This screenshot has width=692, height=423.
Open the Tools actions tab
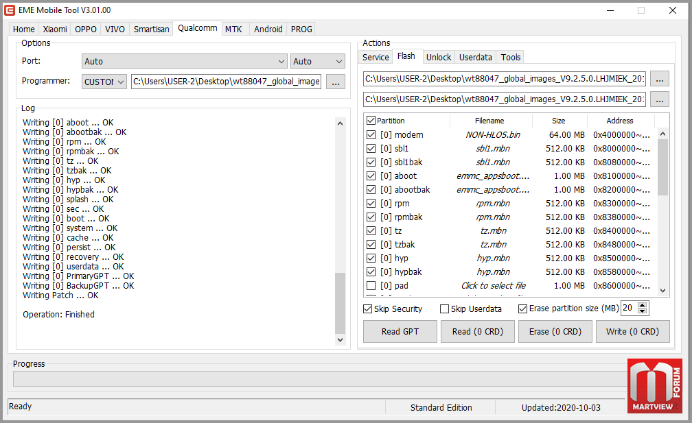click(511, 58)
